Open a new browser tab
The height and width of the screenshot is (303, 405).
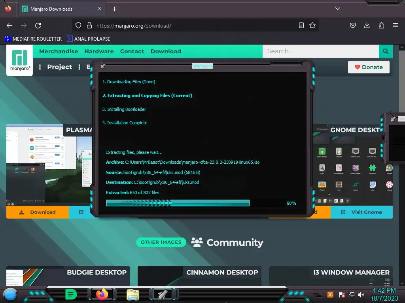point(114,9)
